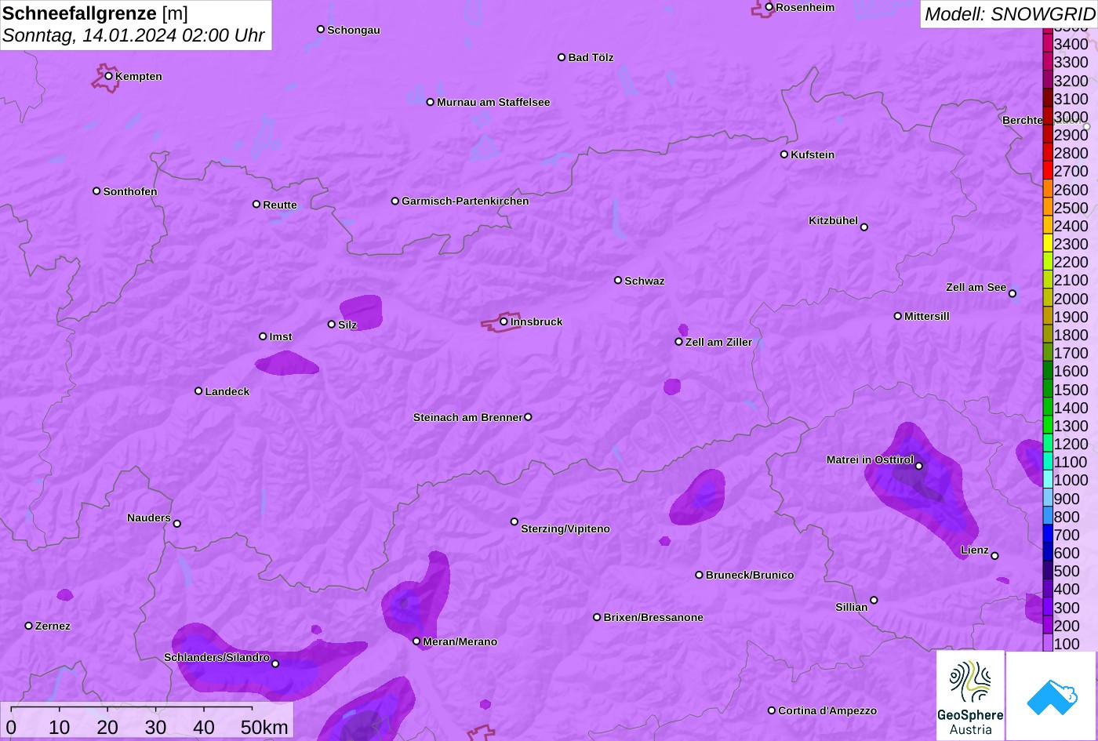Screen dimensions: 1098x741
Task: Select the 1500 m green legend color
Action: (1048, 389)
